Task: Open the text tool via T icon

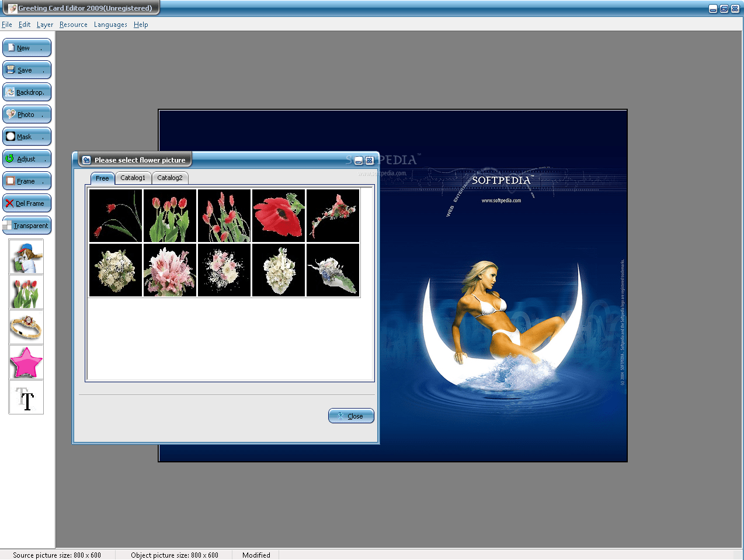Action: (26, 397)
